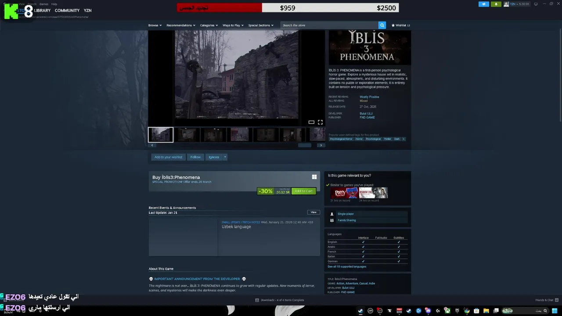Open the Games menu
The image size is (562, 316).
(44, 4)
